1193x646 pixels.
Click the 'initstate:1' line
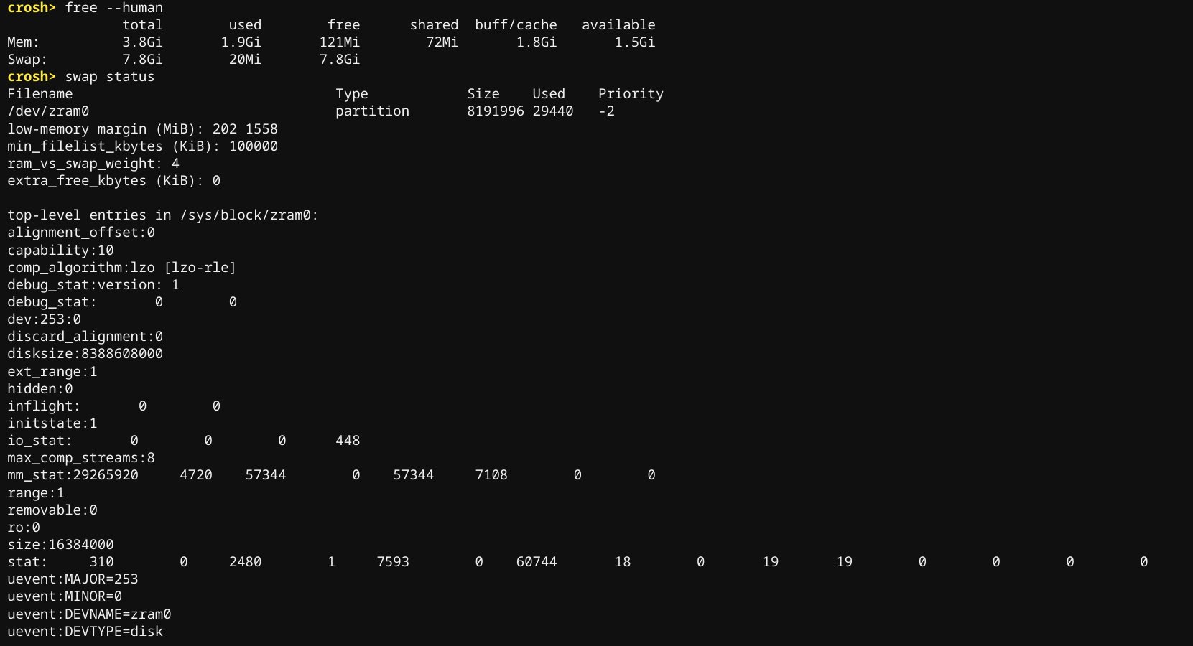point(52,423)
